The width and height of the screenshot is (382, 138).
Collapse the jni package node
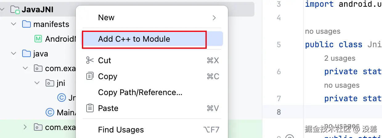(37, 83)
